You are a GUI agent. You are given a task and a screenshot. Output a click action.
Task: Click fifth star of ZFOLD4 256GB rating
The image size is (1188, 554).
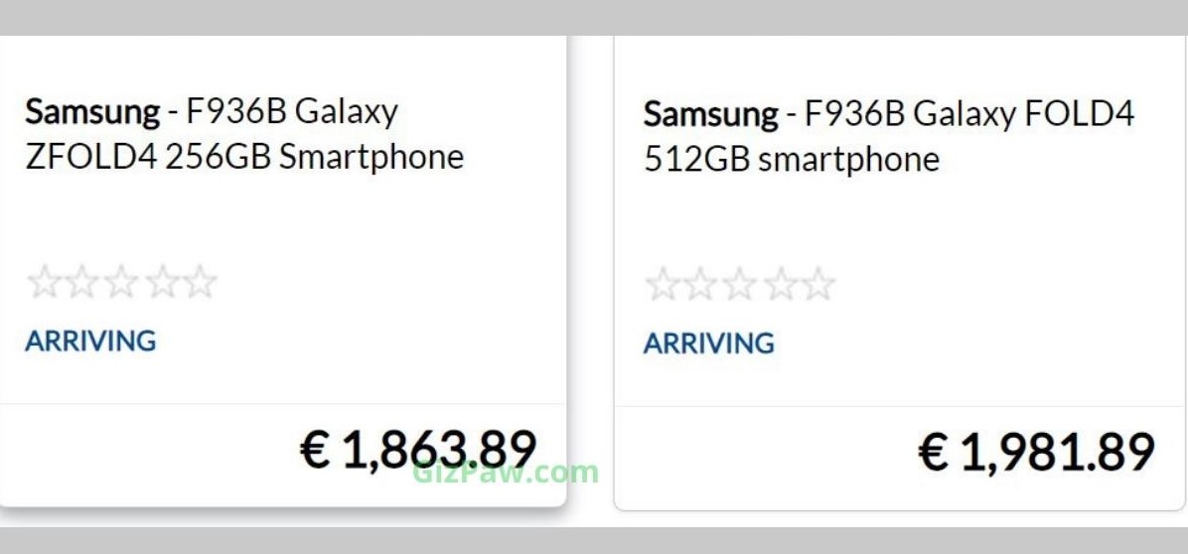point(199,283)
